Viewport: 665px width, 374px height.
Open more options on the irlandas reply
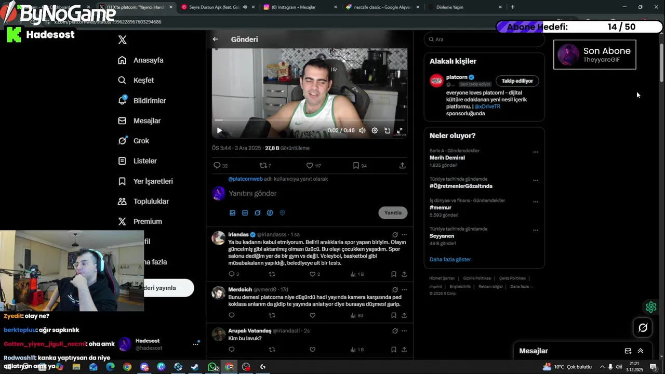click(404, 235)
